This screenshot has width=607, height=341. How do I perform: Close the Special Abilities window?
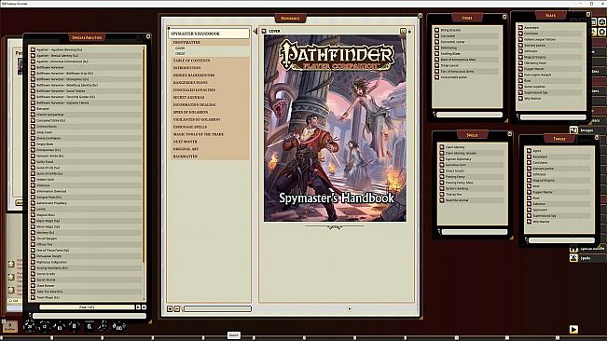[148, 36]
